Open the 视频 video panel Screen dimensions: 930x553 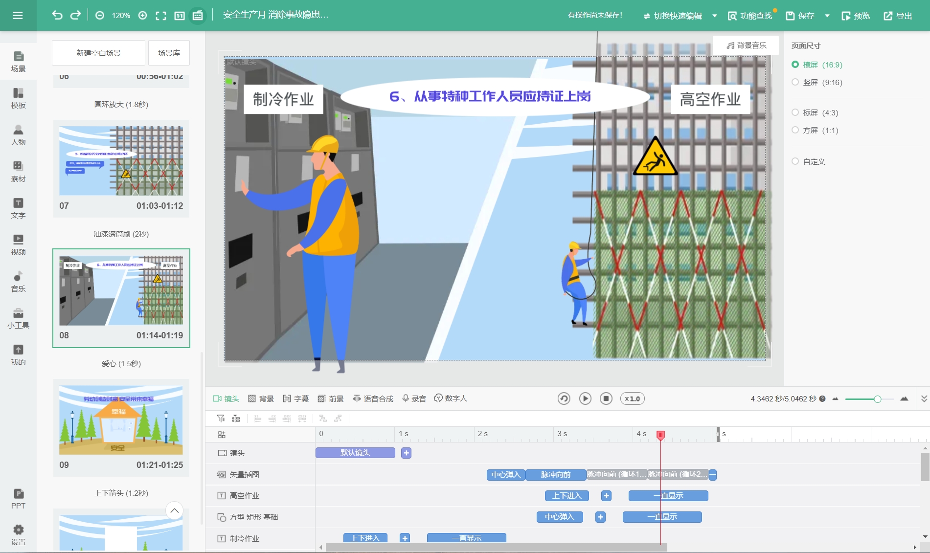18,245
